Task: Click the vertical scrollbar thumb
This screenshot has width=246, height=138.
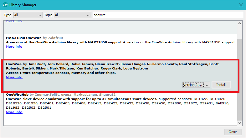Action: tap(239, 80)
